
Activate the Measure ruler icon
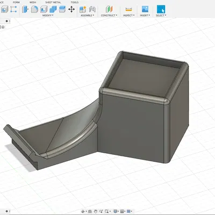pyautogui.click(x=128, y=9)
